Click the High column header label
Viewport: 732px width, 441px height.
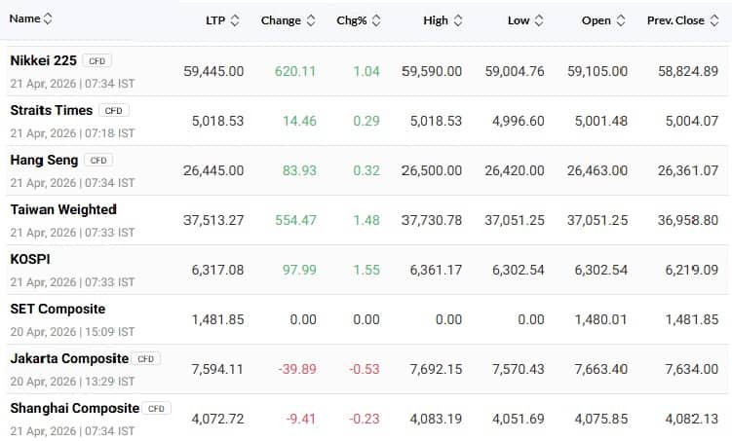point(436,20)
